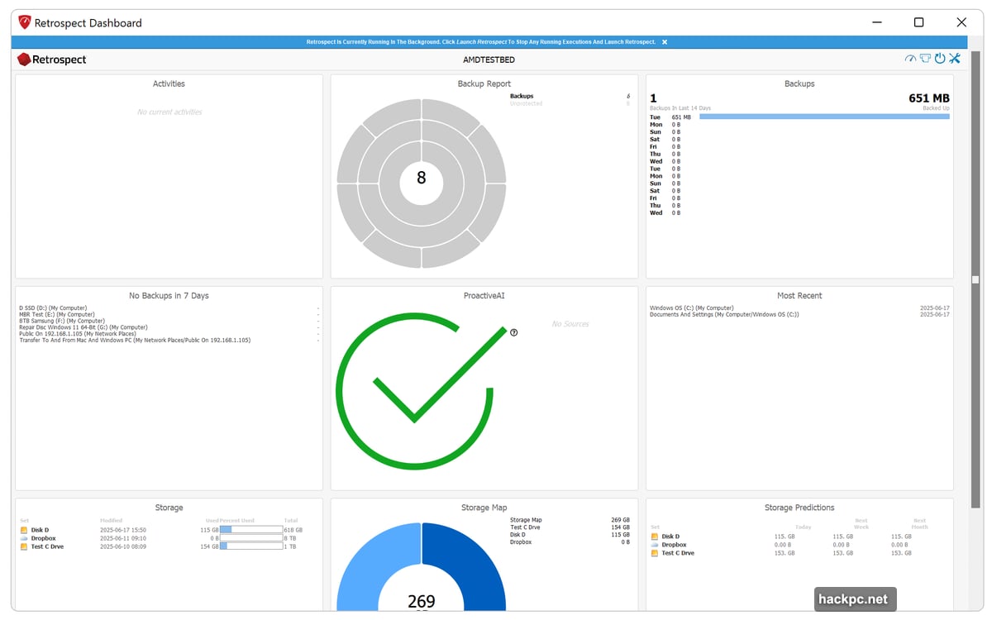Dismiss the blue notification banner
992x620 pixels.
[x=665, y=42]
